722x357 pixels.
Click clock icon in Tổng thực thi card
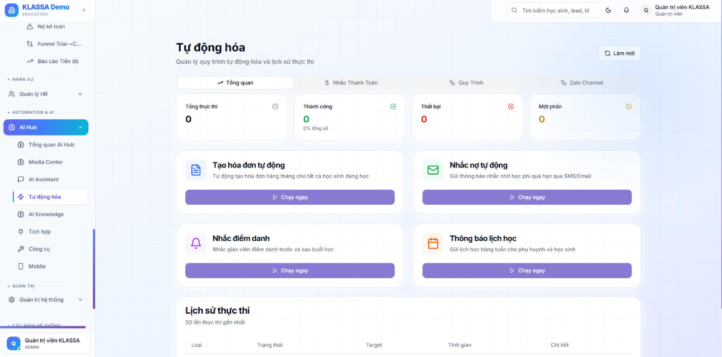(275, 107)
